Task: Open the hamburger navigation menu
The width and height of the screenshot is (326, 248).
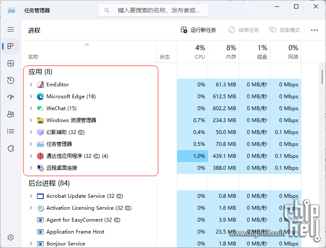Action: pyautogui.click(x=11, y=29)
